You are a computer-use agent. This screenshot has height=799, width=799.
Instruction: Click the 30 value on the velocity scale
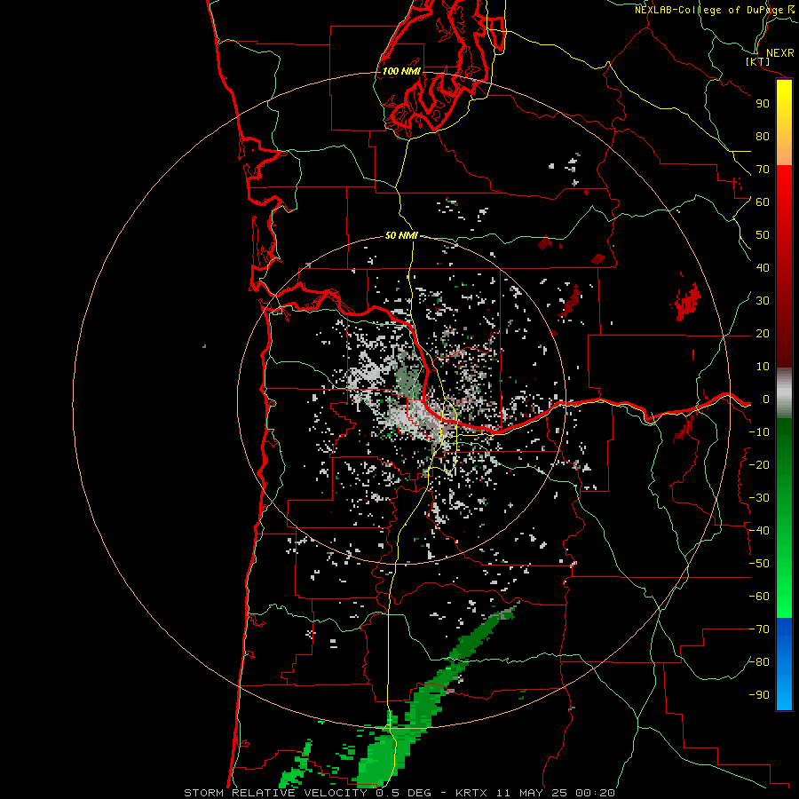(x=763, y=301)
